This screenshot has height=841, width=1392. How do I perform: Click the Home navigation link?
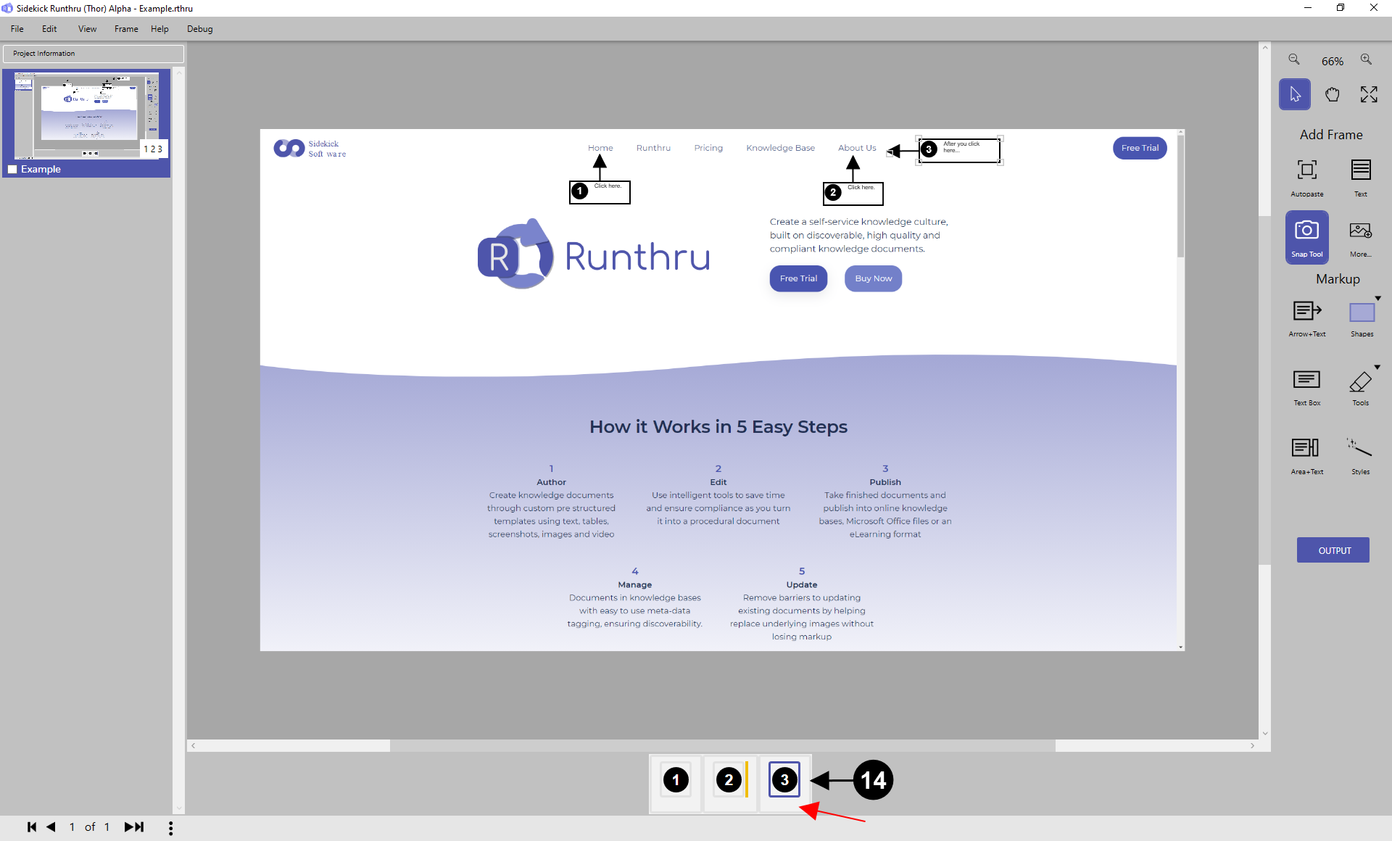pyautogui.click(x=600, y=148)
